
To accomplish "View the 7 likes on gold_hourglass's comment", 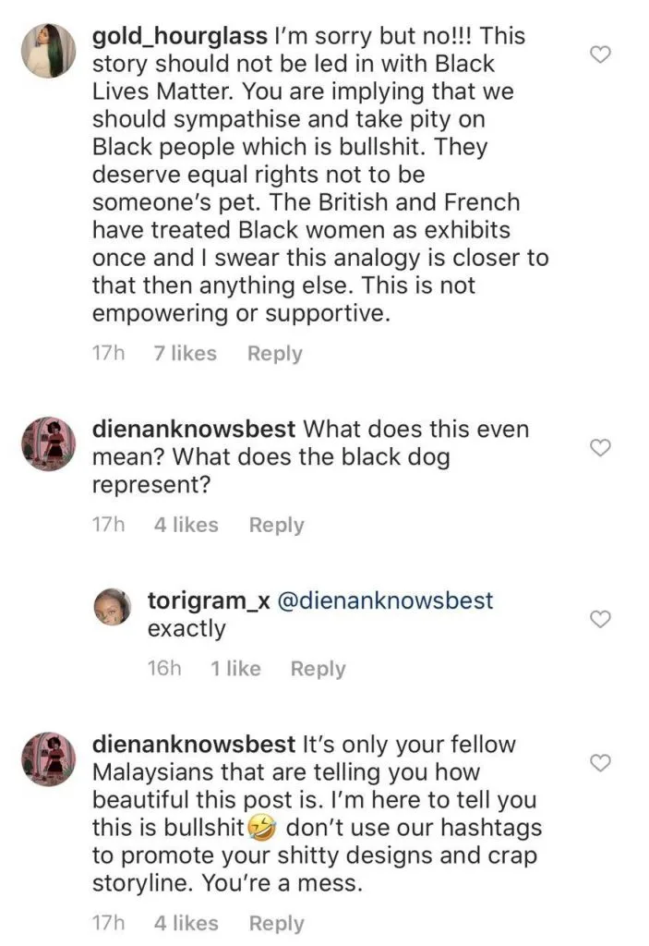I will tap(185, 353).
